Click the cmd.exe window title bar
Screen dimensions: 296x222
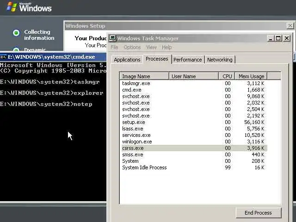[x=53, y=57]
